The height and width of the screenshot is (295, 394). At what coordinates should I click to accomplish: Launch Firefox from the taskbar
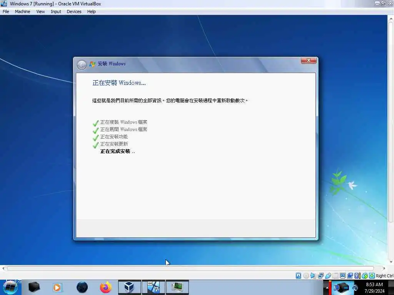coord(106,287)
